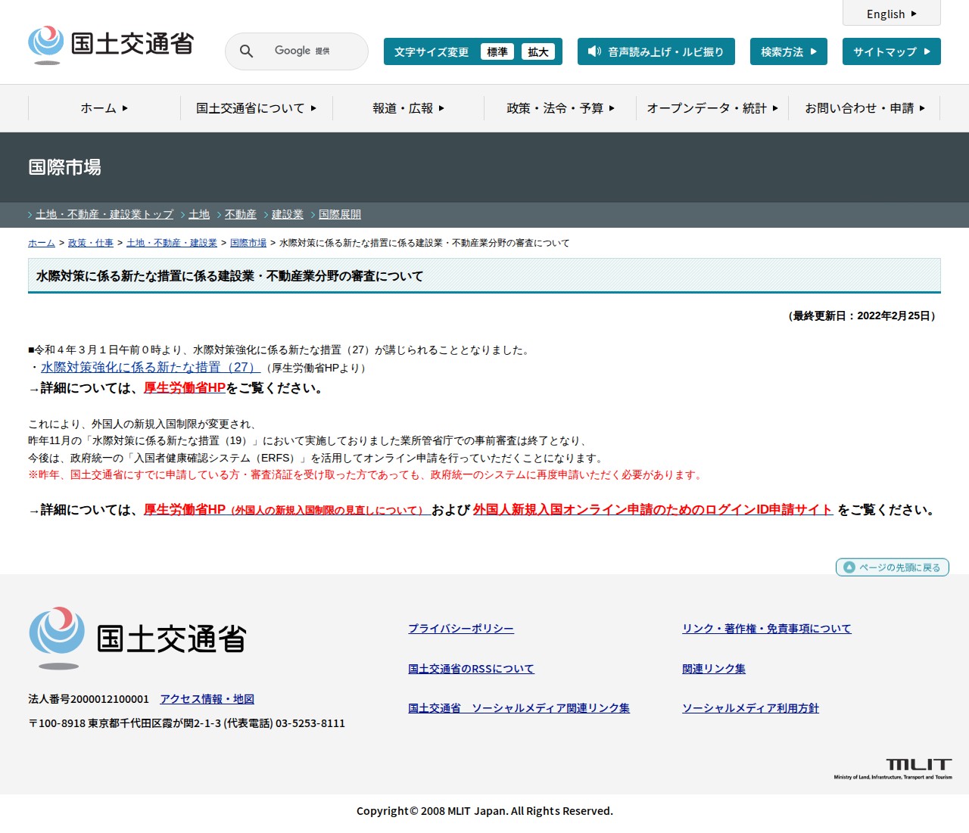Open the English language version
Viewport: 969px width, 833px height.
point(892,14)
